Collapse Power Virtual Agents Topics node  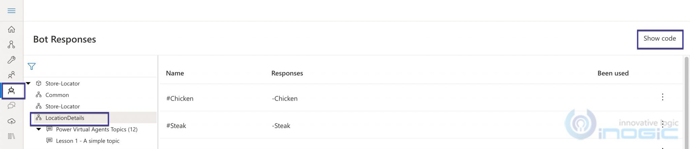tap(39, 129)
